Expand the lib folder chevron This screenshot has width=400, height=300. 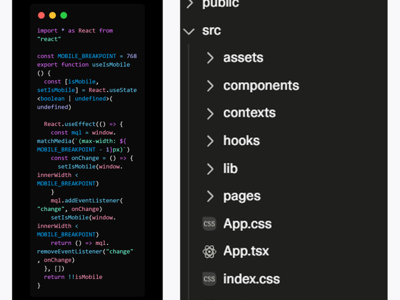[x=210, y=169]
